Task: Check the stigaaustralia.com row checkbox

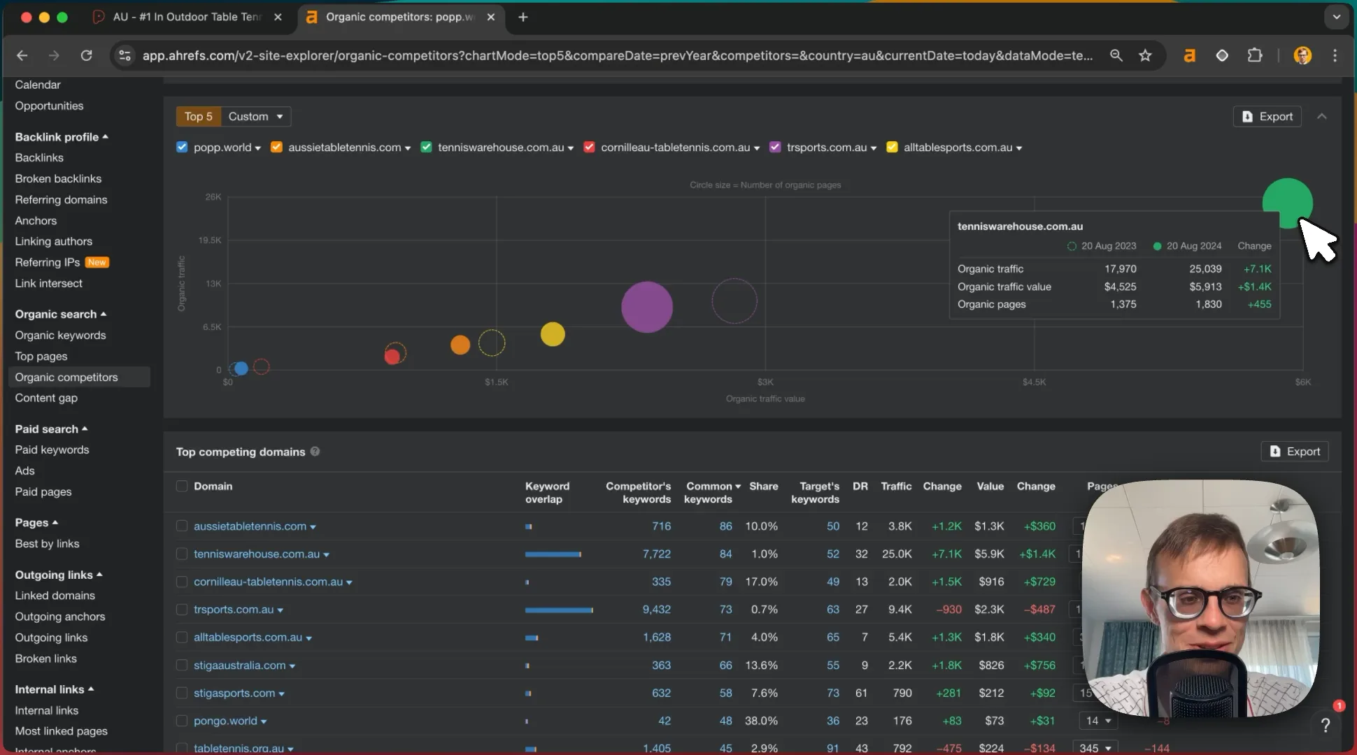Action: pyautogui.click(x=182, y=666)
